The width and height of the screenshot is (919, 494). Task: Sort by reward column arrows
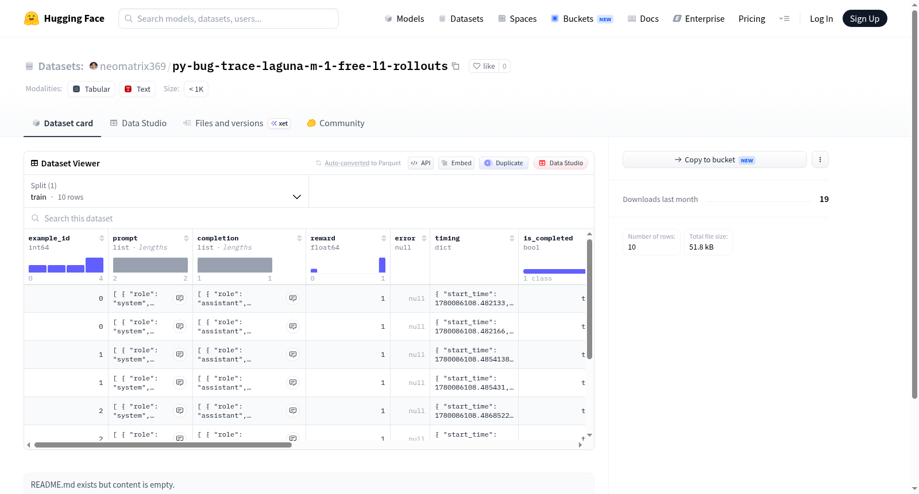click(x=384, y=238)
